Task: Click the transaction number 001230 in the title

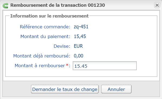Action: click(96, 5)
